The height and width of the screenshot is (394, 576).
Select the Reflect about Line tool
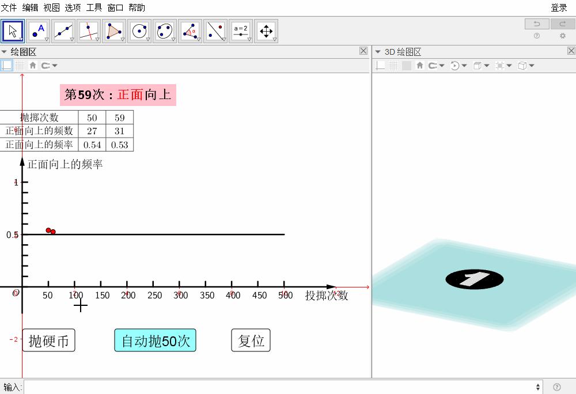[215, 31]
